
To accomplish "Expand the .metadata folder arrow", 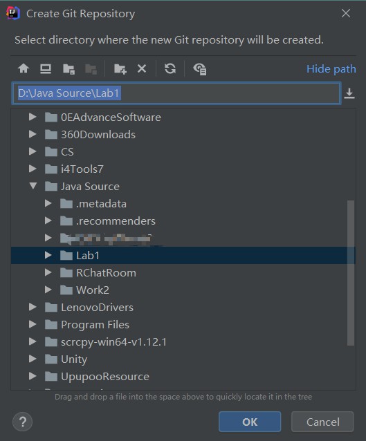I will pos(48,203).
